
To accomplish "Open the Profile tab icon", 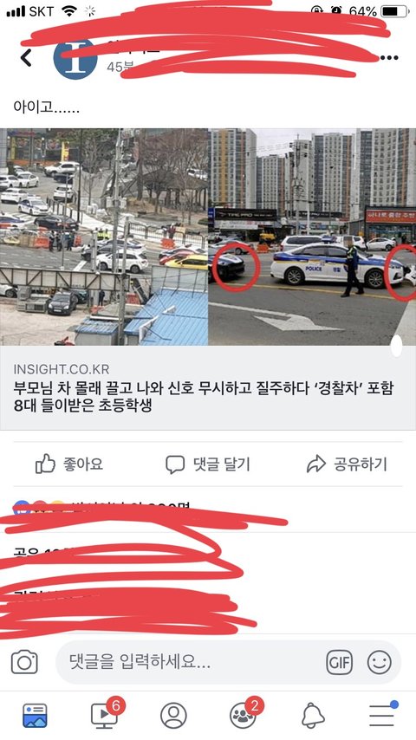I will (x=173, y=716).
